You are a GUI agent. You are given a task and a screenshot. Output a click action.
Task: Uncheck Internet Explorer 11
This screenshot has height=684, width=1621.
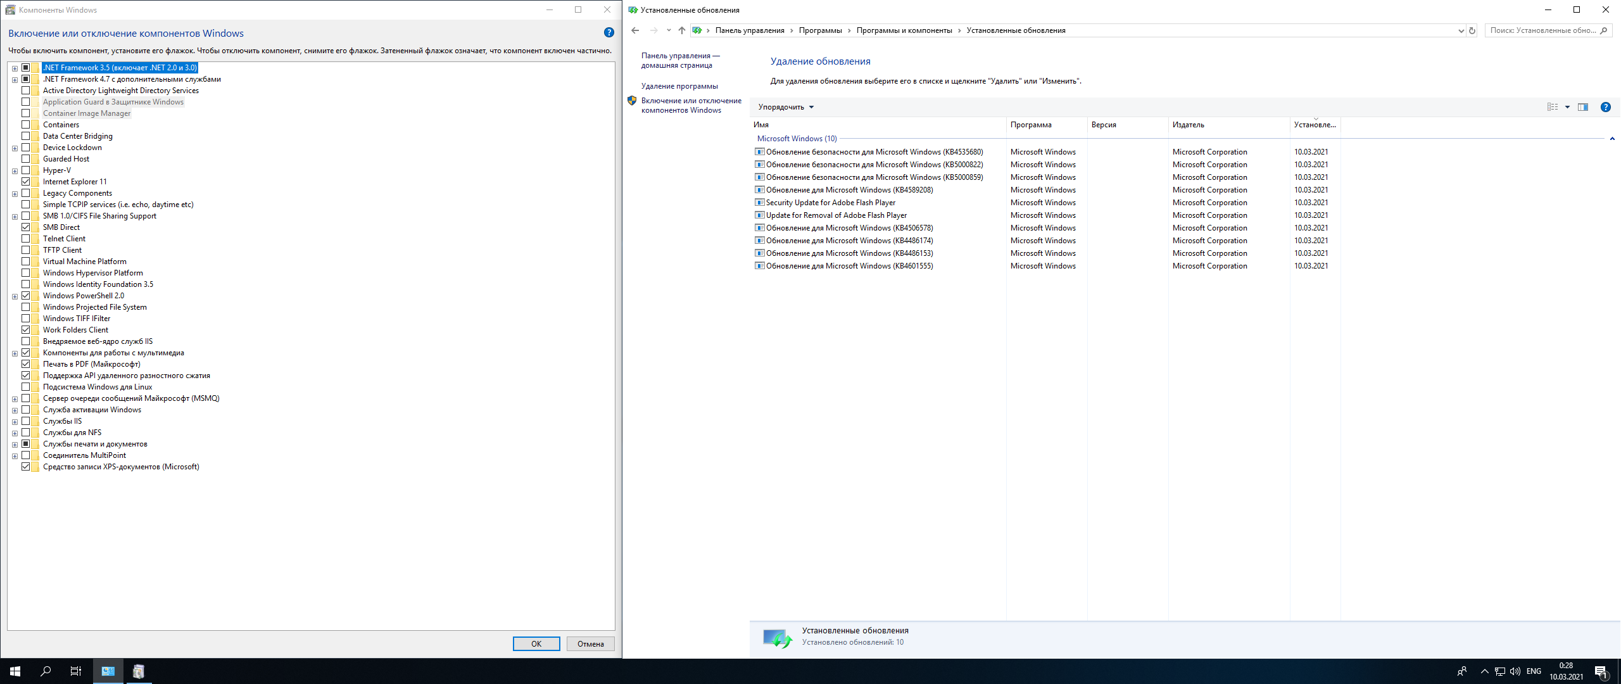click(26, 182)
